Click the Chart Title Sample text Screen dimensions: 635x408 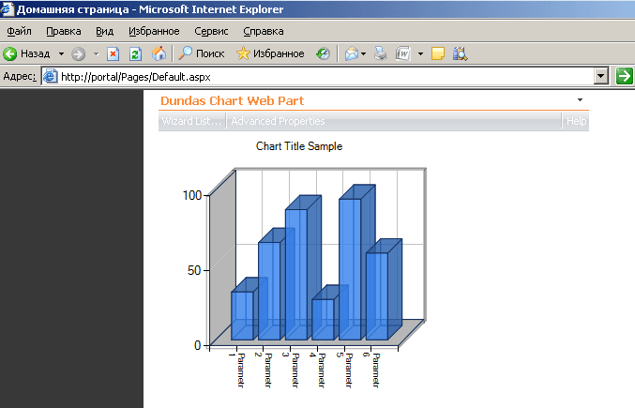(x=299, y=146)
